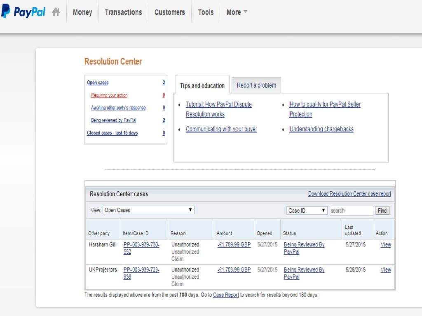Open the Customers menu
422x316 pixels.
[x=170, y=12]
